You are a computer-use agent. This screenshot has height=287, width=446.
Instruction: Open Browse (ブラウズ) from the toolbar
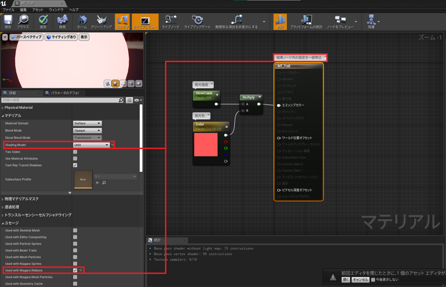pos(23,22)
